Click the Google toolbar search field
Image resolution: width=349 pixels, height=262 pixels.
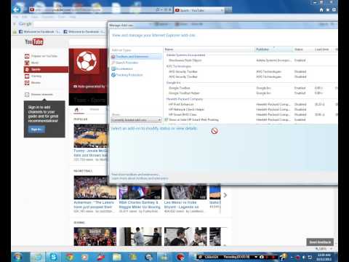71,24
